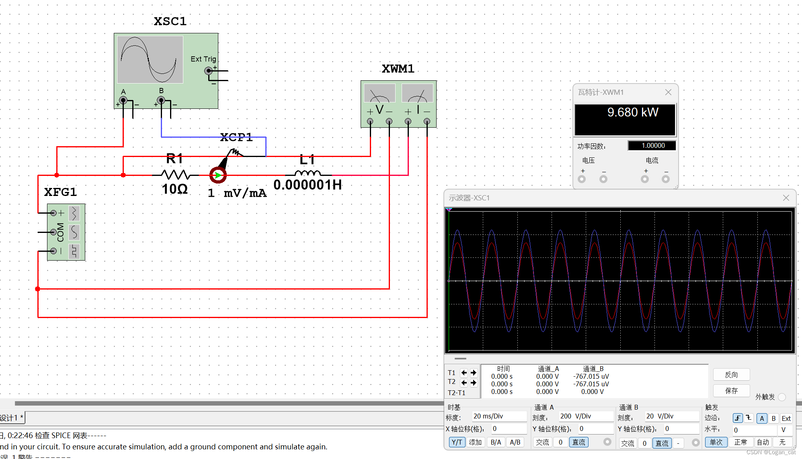The width and height of the screenshot is (802, 459).
Task: Click the horizontal scrollbar below the schematic
Action: click(229, 403)
